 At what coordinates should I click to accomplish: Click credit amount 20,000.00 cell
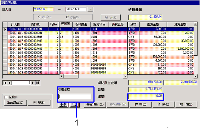point(180,41)
